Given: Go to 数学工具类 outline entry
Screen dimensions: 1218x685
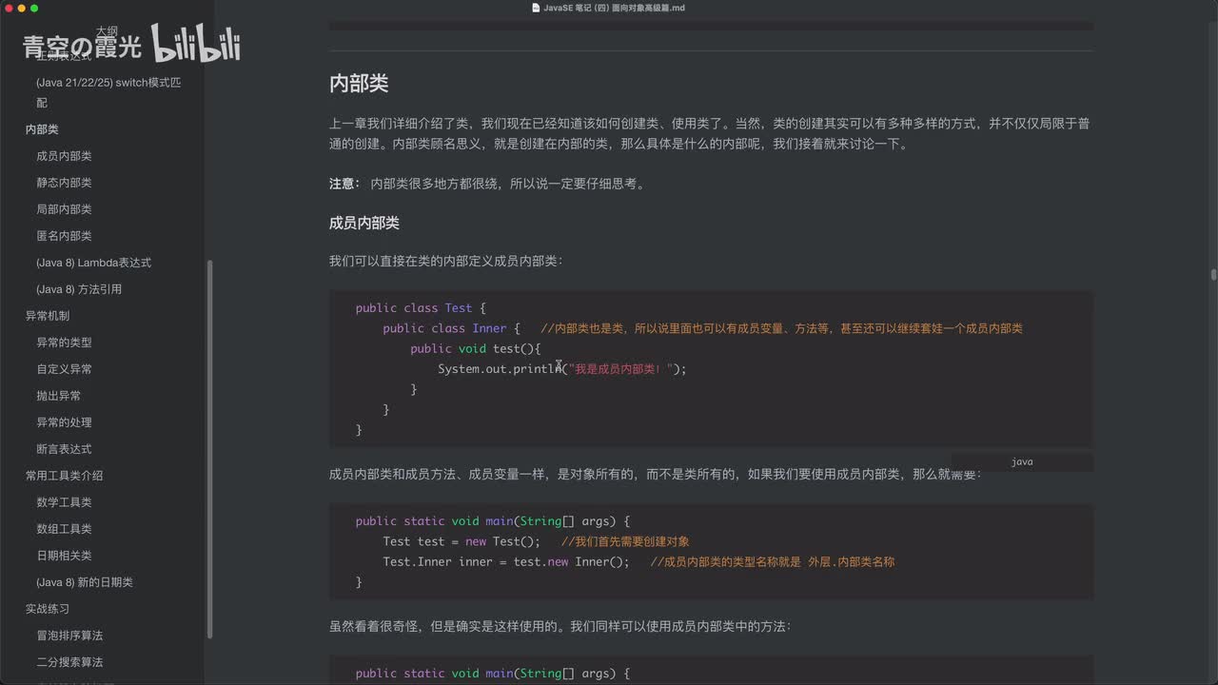Looking at the screenshot, I should coord(64,502).
